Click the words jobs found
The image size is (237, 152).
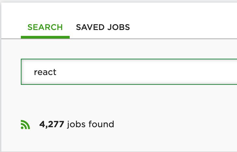coord(91,124)
